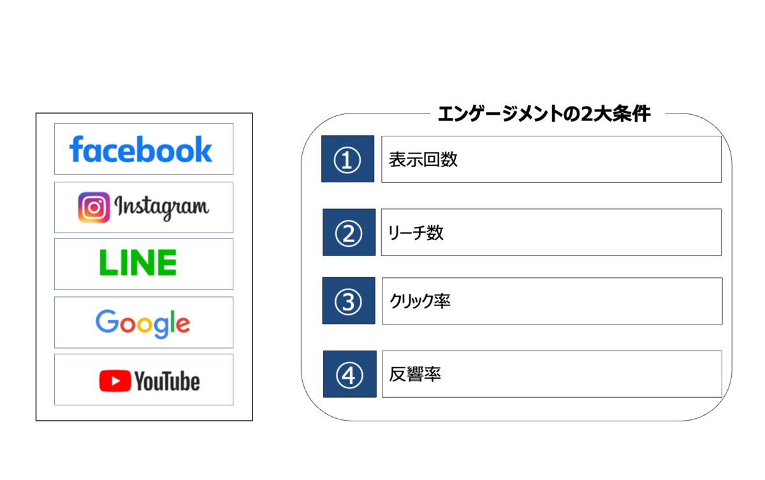
Task: Choose the blue number ④ box
Action: [349, 374]
